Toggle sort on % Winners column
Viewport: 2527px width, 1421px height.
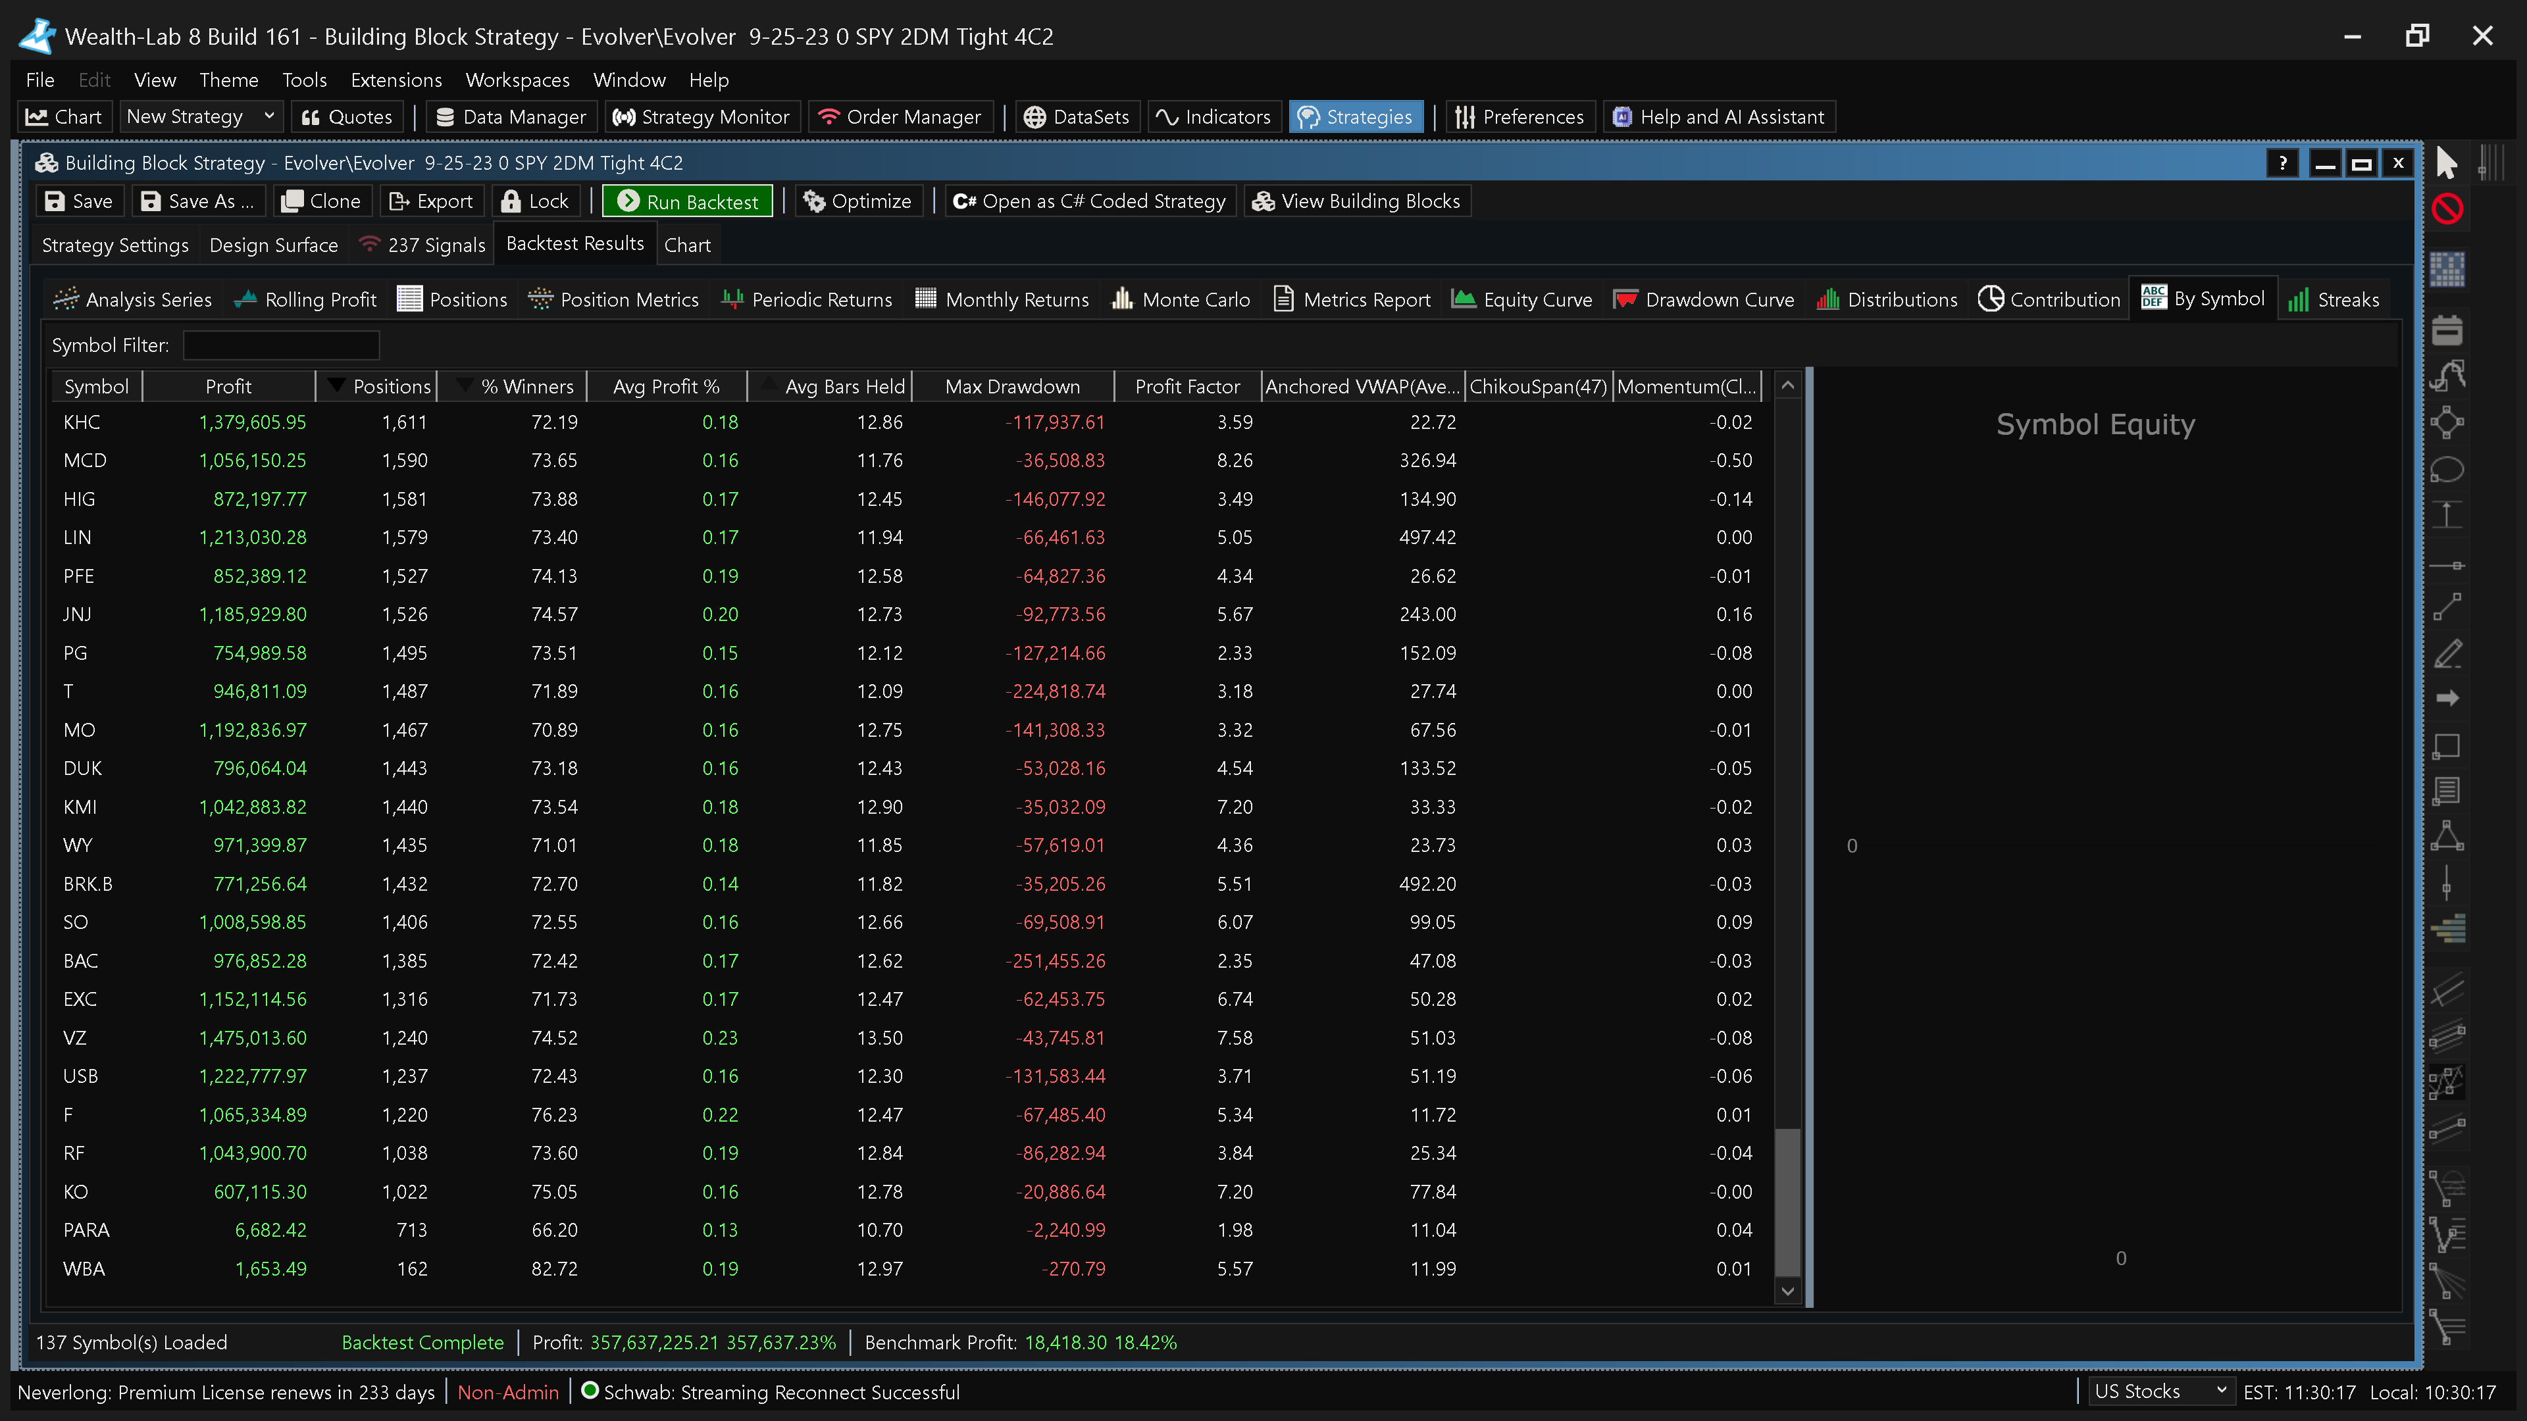pos(526,386)
